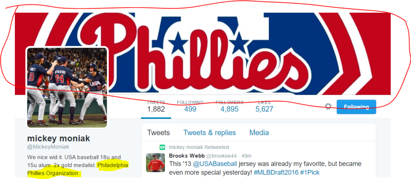Click Brooks Webb avatar thumbnail
This screenshot has height=179, width=411.
click(155, 163)
